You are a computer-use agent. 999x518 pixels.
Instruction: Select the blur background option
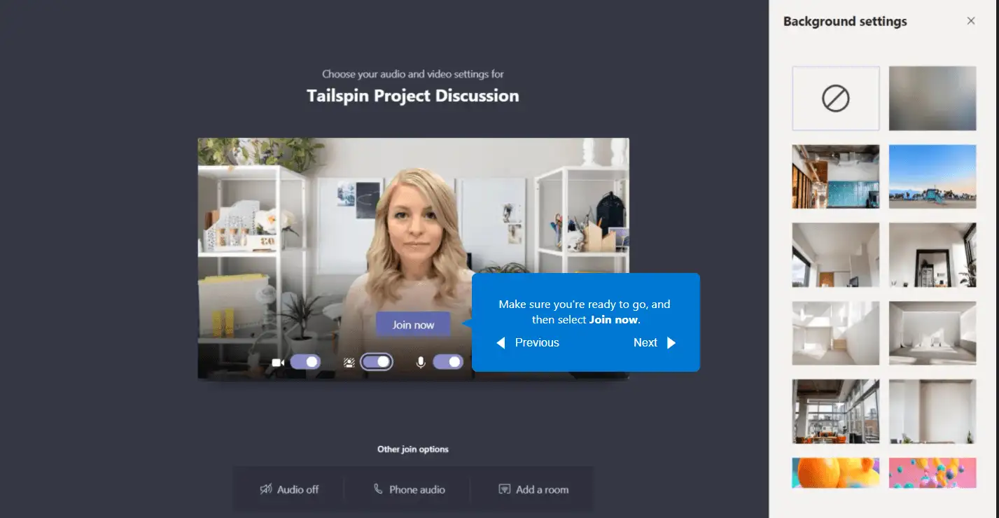point(932,99)
